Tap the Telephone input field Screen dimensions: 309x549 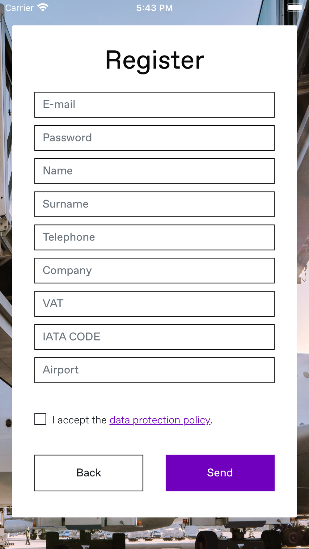(x=154, y=237)
